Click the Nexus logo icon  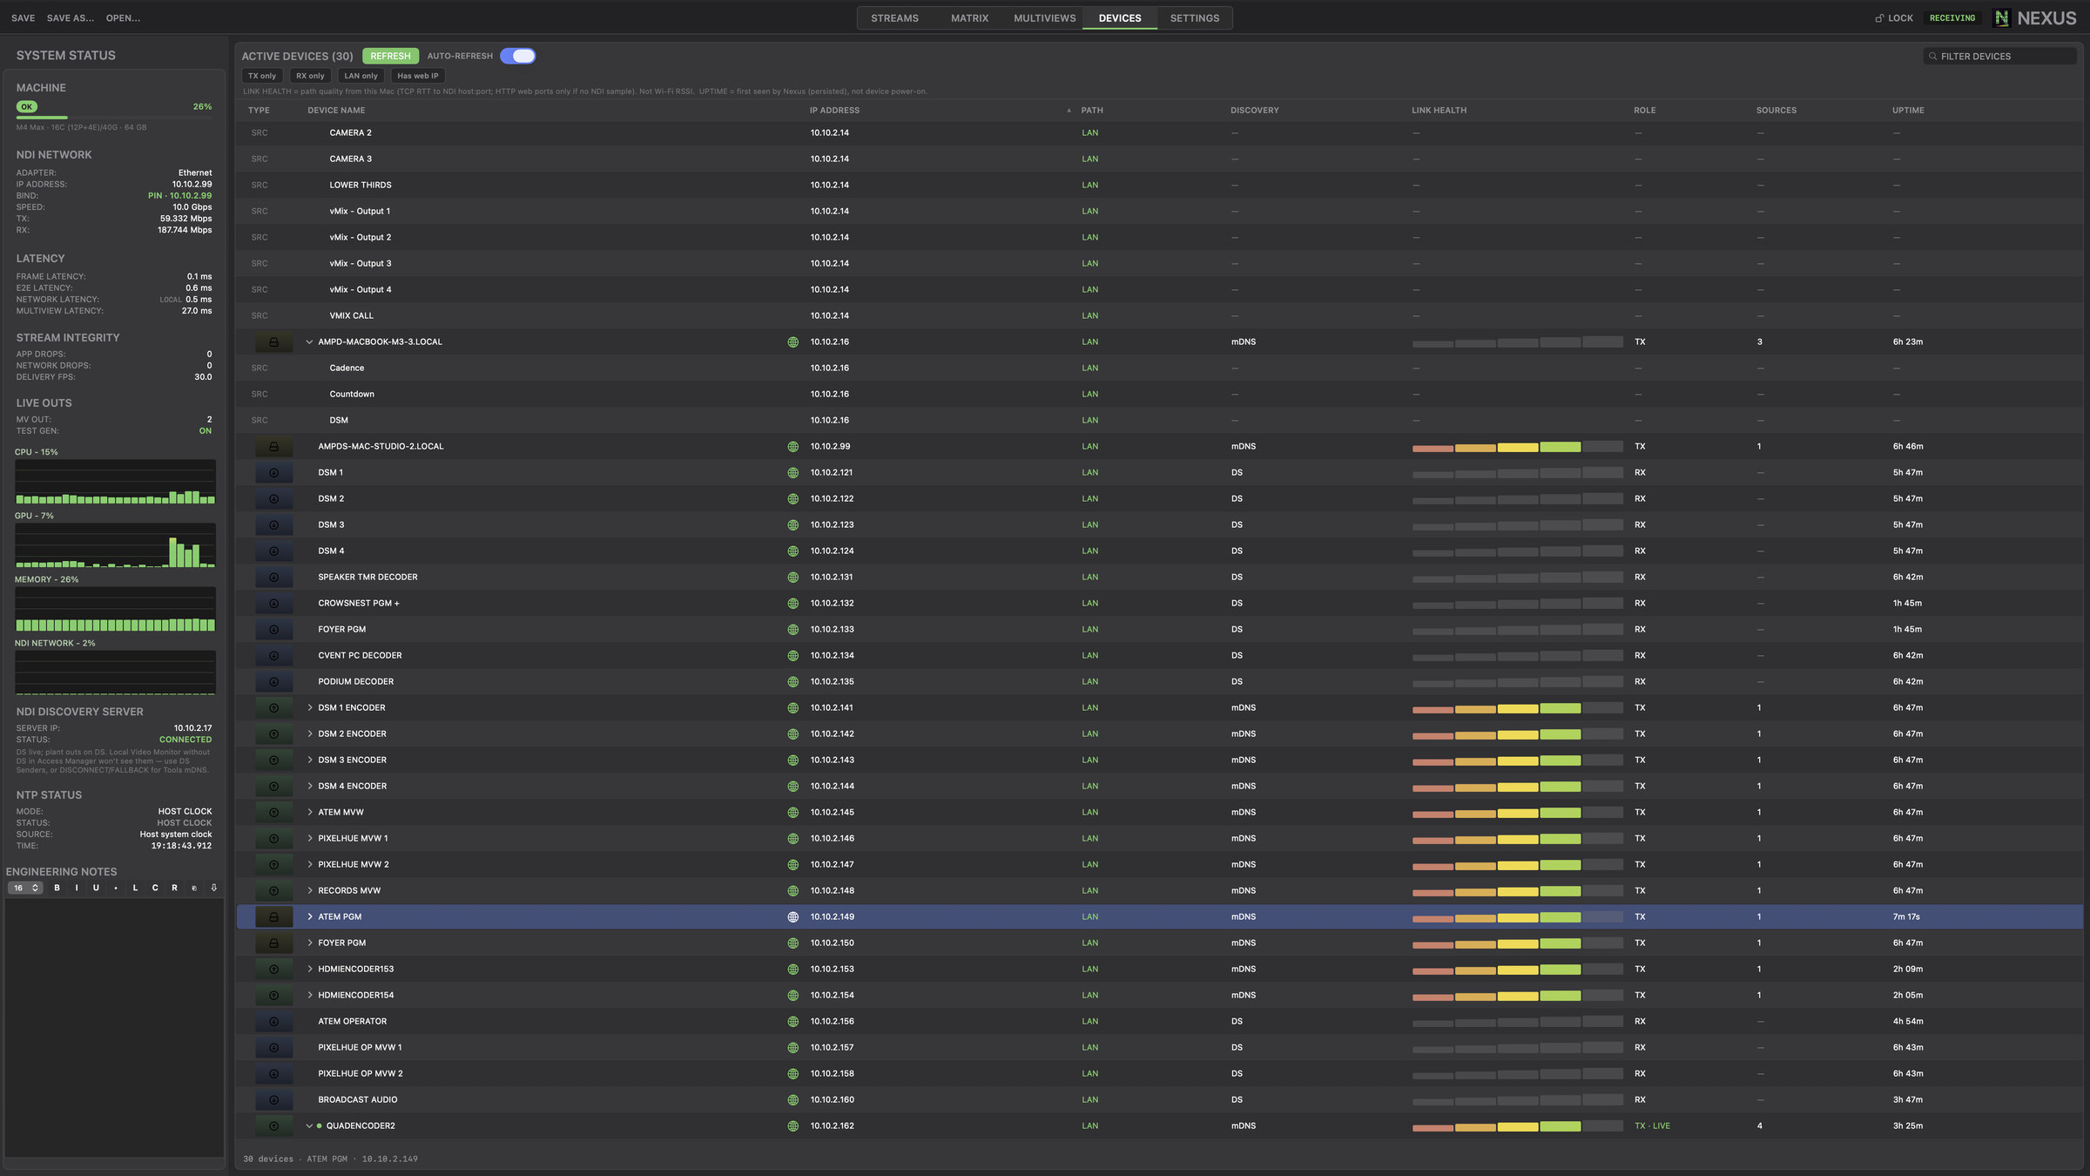coord(2001,18)
